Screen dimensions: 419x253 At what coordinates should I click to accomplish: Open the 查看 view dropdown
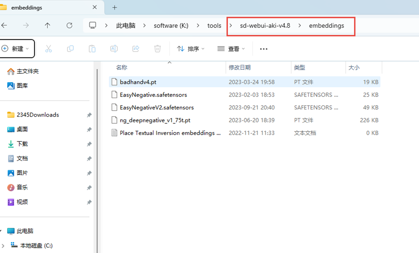point(231,49)
